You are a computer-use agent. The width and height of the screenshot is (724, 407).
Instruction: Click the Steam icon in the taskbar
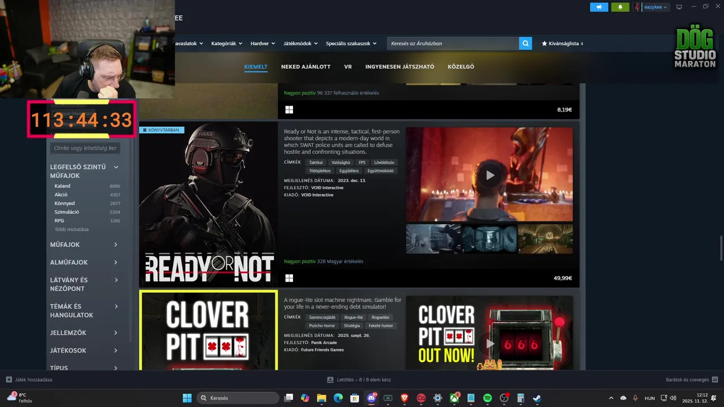(x=537, y=398)
